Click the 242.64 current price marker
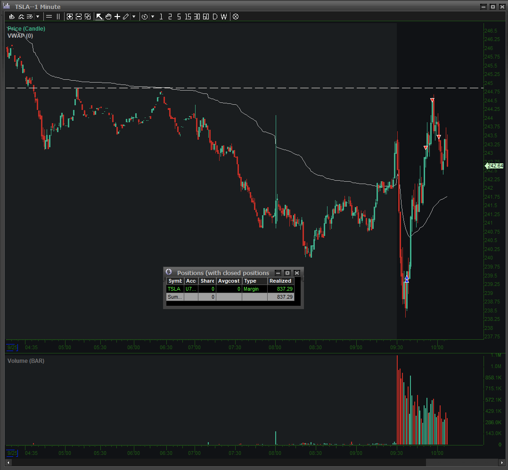 pos(494,166)
